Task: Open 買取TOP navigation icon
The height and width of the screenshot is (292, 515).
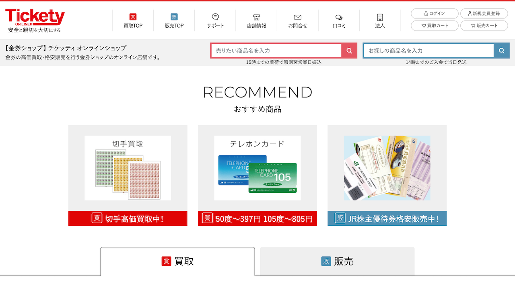Action: click(133, 17)
